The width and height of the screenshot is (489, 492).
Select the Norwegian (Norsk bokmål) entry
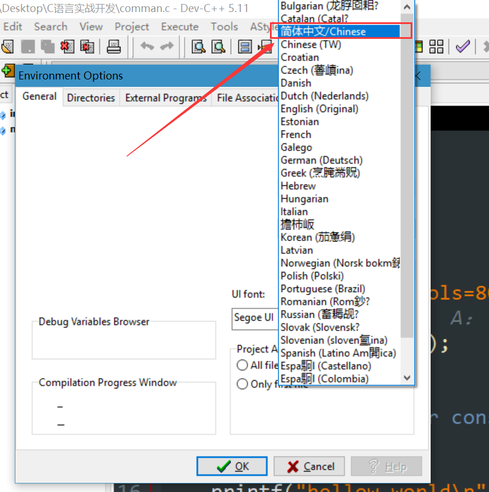point(340,263)
